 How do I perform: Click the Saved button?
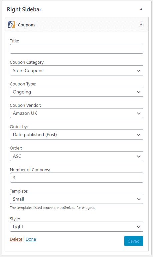[x=134, y=241]
